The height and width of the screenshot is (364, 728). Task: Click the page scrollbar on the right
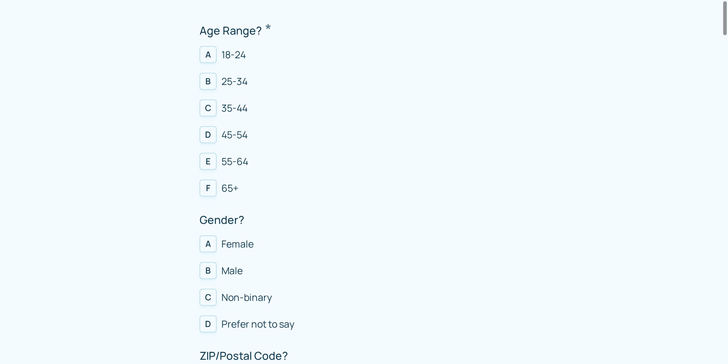[725, 18]
